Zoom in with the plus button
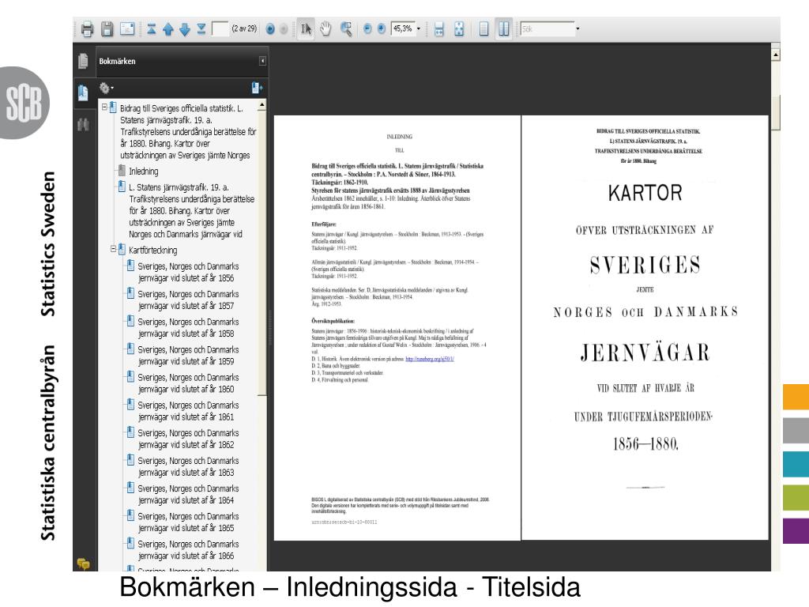 382,29
